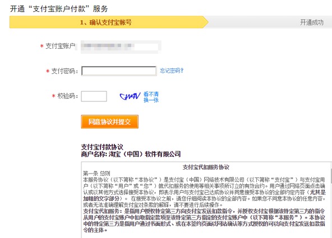Click the page title 开通“支付宝账户付款”服务
Image resolution: width=332 pixels, height=238 pixels.
click(59, 9)
